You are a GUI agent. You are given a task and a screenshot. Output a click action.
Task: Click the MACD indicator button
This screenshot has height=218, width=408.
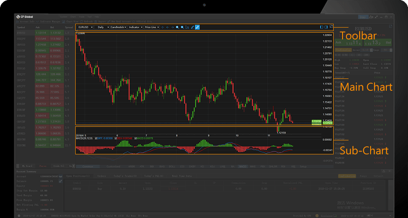click(x=243, y=167)
